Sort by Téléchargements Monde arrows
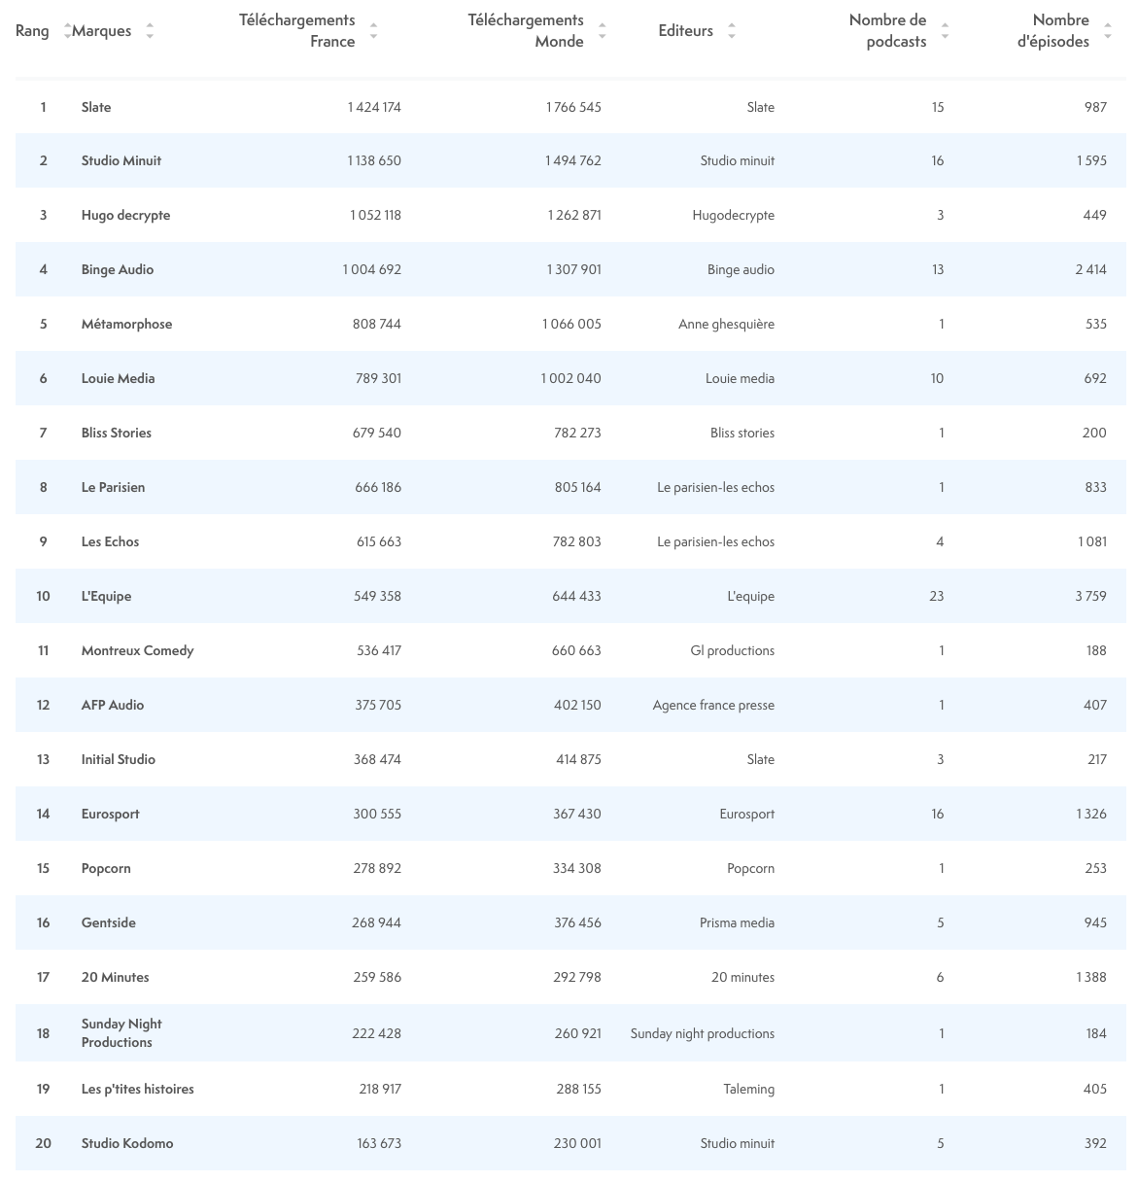Screen dimensions: 1138x1182 coord(603,31)
